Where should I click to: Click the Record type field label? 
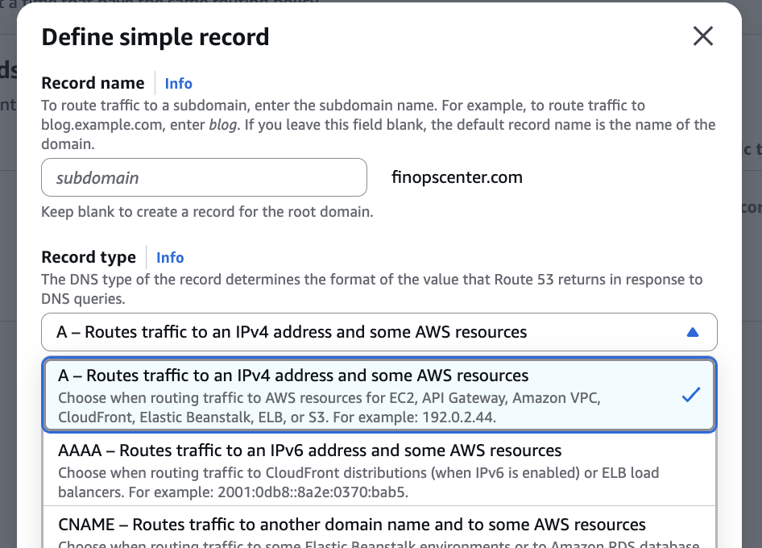(89, 257)
